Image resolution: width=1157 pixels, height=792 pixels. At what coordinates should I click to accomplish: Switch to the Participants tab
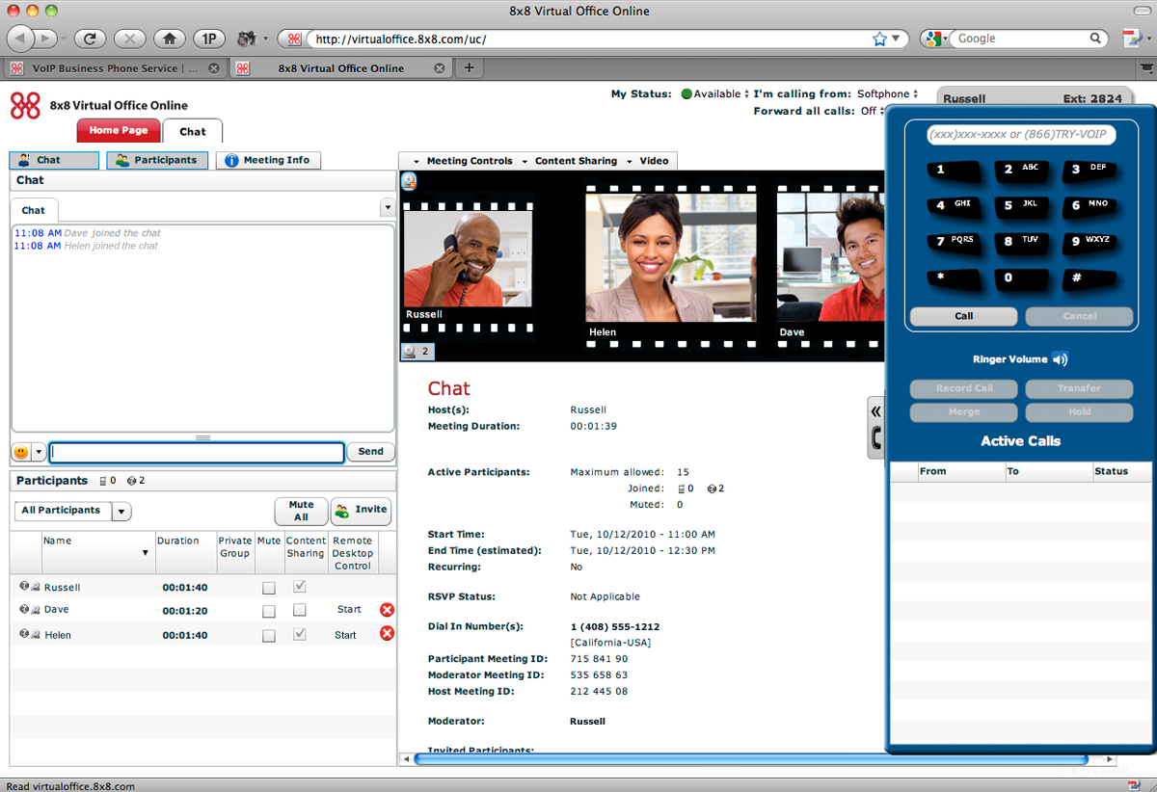click(157, 160)
